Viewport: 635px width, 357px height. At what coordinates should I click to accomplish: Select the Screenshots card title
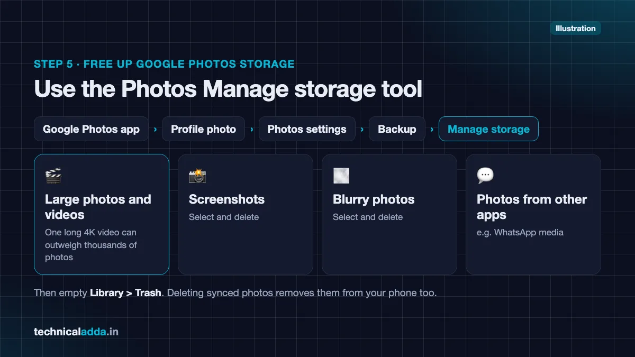[x=226, y=199]
